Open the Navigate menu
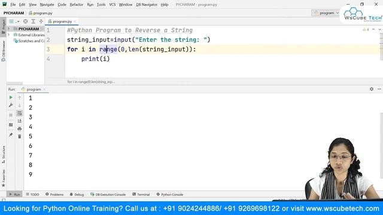 [47, 4]
